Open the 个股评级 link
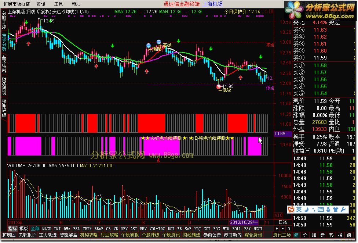The width and height of the screenshot is (358, 243). pos(150,235)
